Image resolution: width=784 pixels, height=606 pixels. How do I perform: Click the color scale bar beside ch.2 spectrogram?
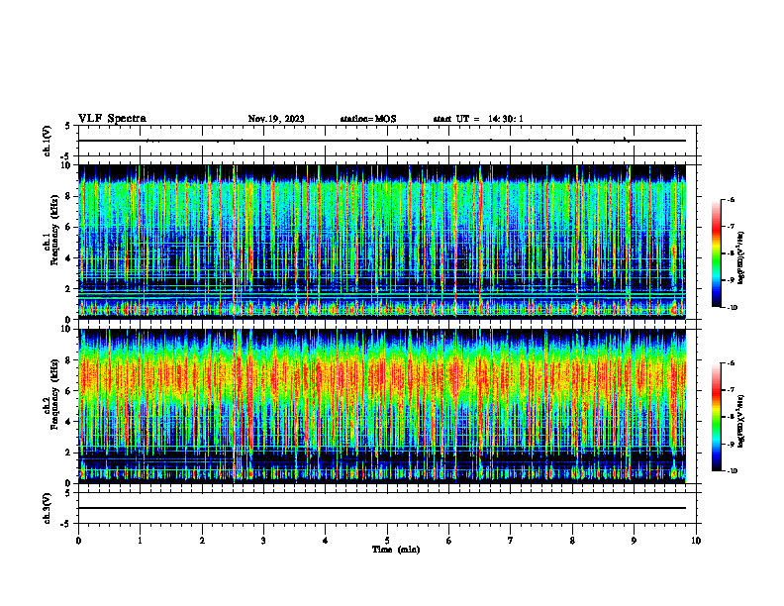click(x=717, y=417)
